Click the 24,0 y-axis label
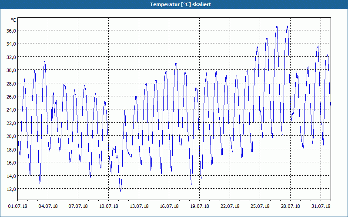348x217 pixels. click(11, 110)
